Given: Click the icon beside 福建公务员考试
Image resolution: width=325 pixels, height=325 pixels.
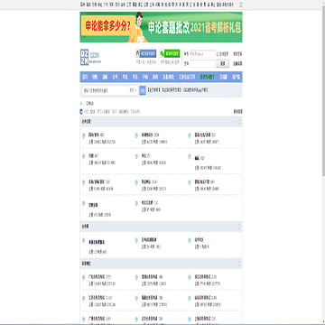Looking at the screenshot, I should pyautogui.click(x=136, y=299).
